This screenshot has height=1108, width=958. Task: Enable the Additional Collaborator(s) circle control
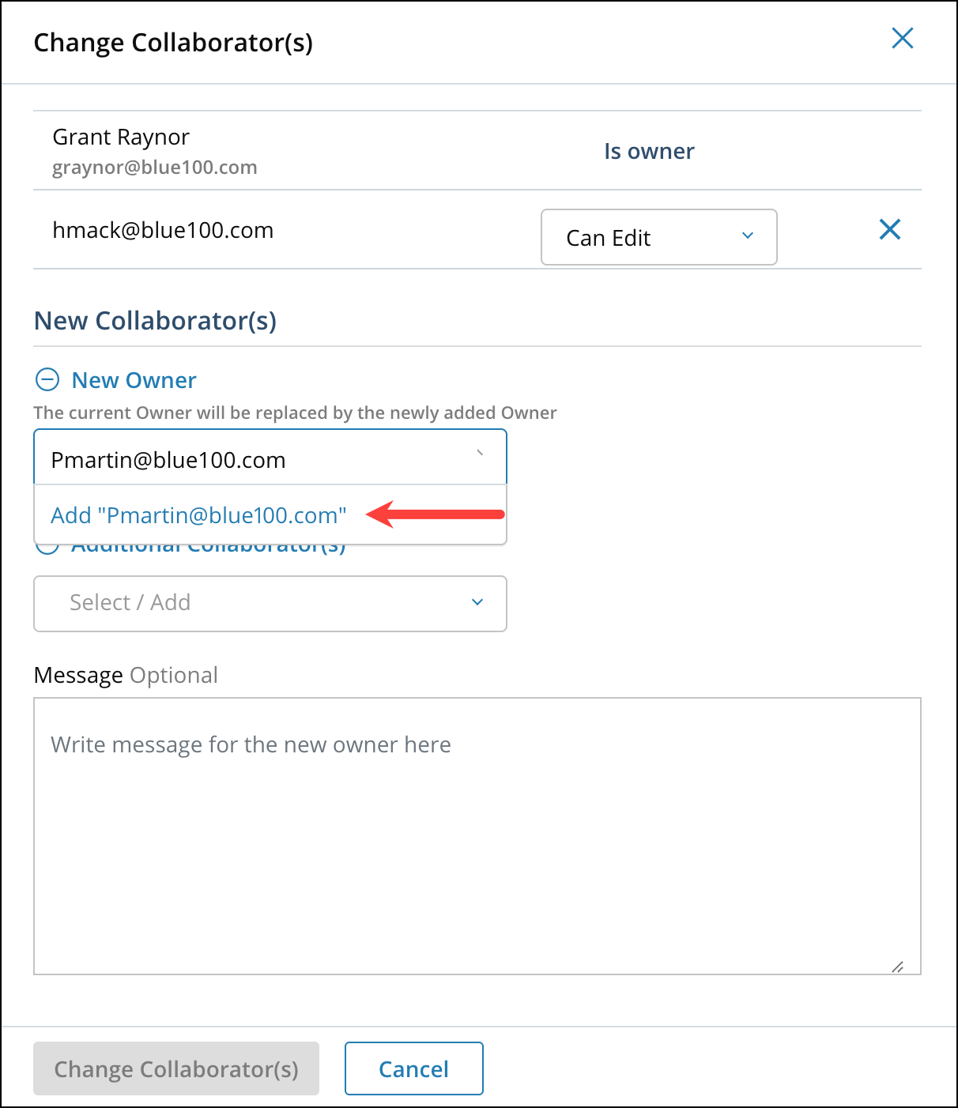tap(48, 545)
